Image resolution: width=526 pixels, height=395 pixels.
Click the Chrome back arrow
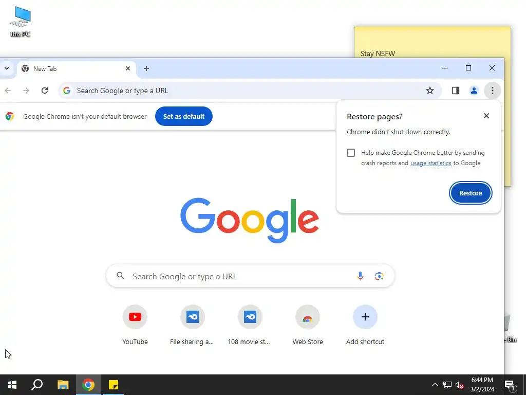tap(8, 91)
